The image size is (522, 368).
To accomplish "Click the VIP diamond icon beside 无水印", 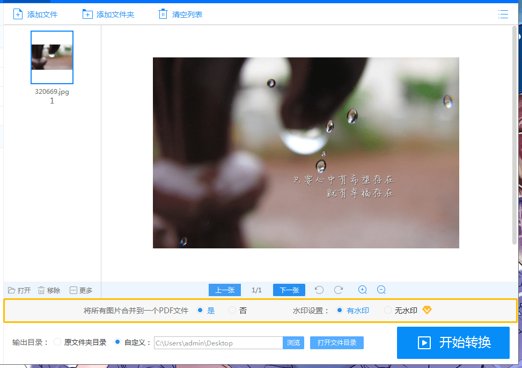I will click(x=427, y=310).
